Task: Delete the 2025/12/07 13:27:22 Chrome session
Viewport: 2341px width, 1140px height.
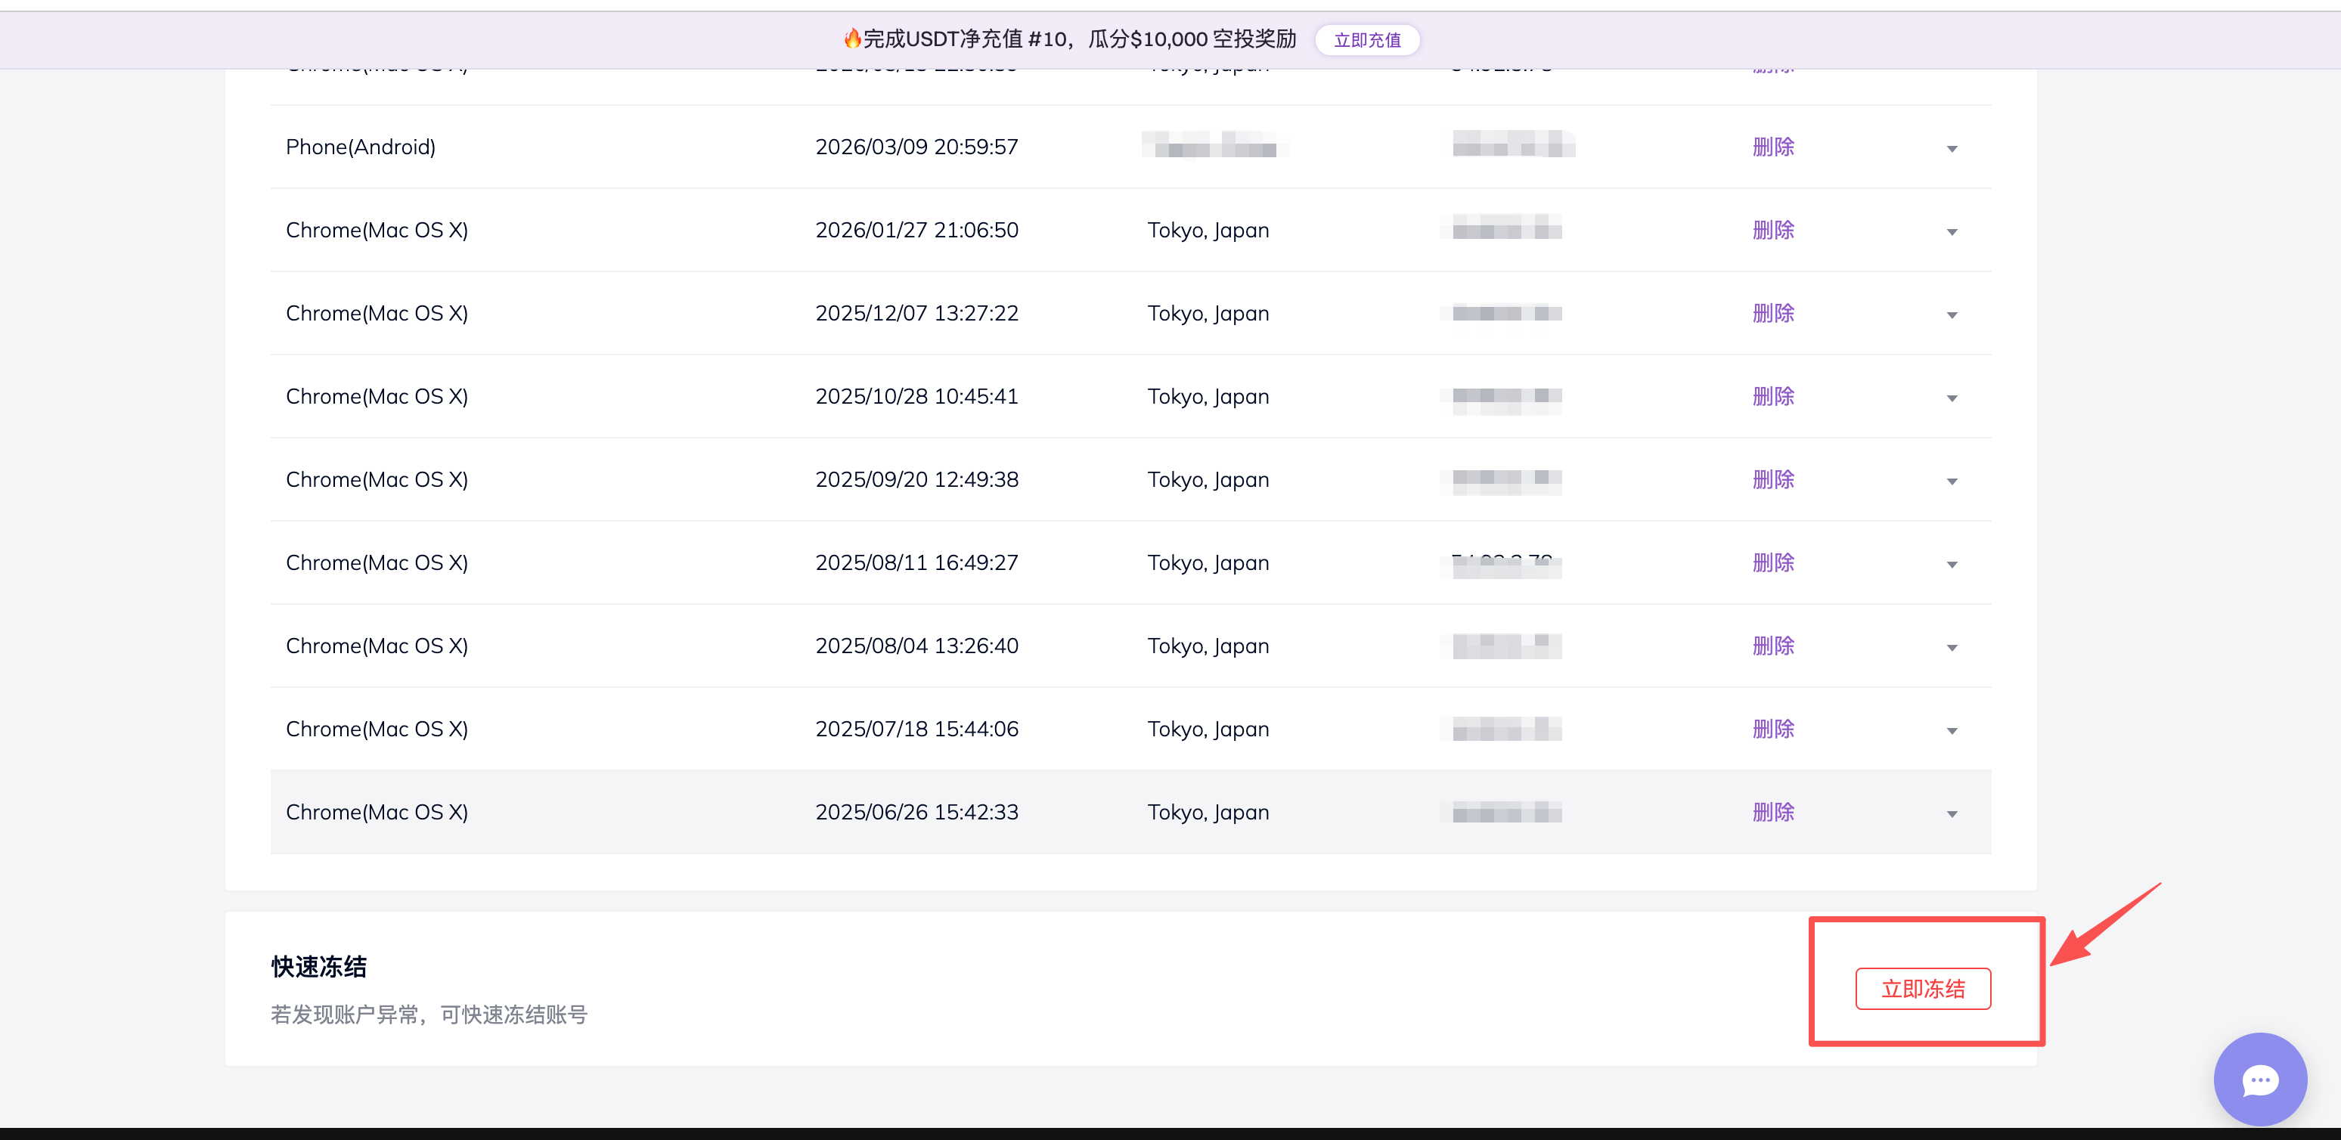Action: [x=1772, y=314]
